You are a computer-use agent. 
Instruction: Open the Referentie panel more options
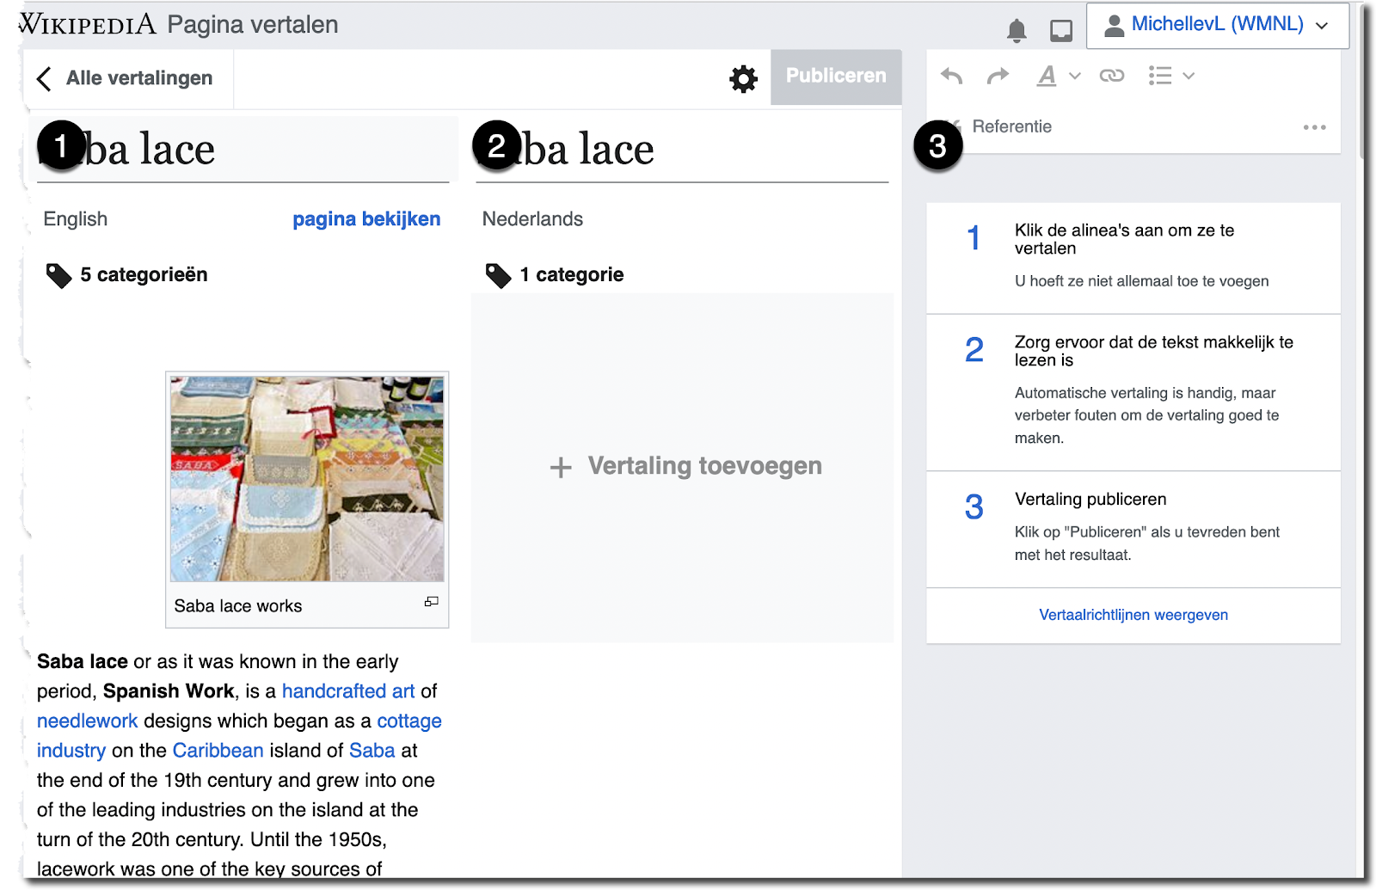click(1313, 127)
